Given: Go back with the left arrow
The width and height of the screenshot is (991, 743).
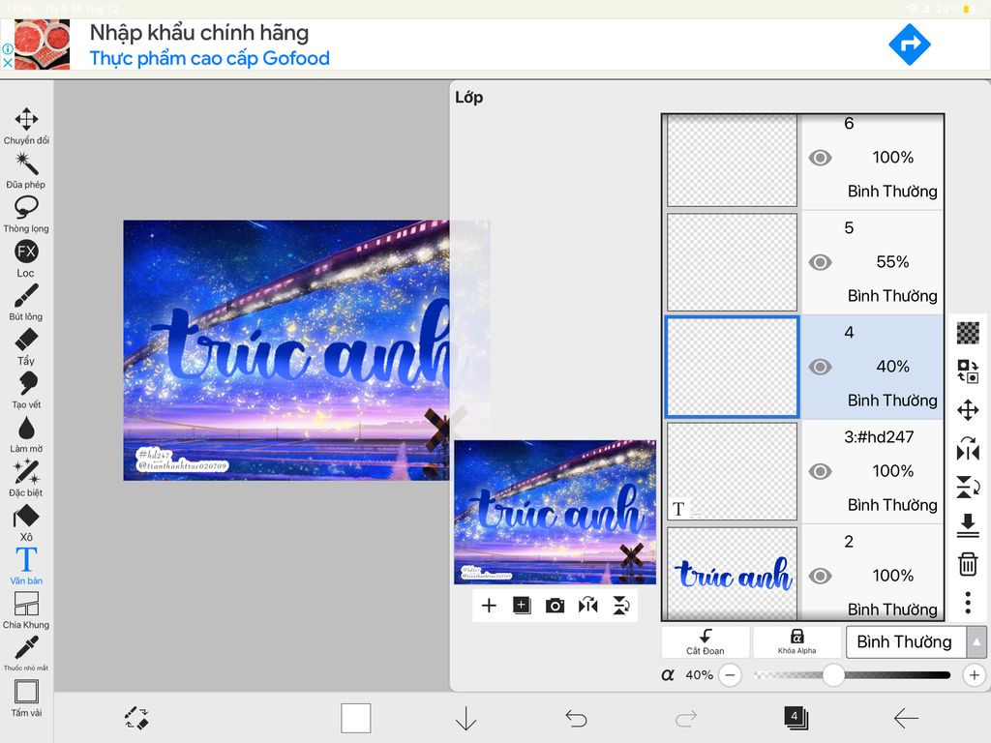Looking at the screenshot, I should click(906, 719).
